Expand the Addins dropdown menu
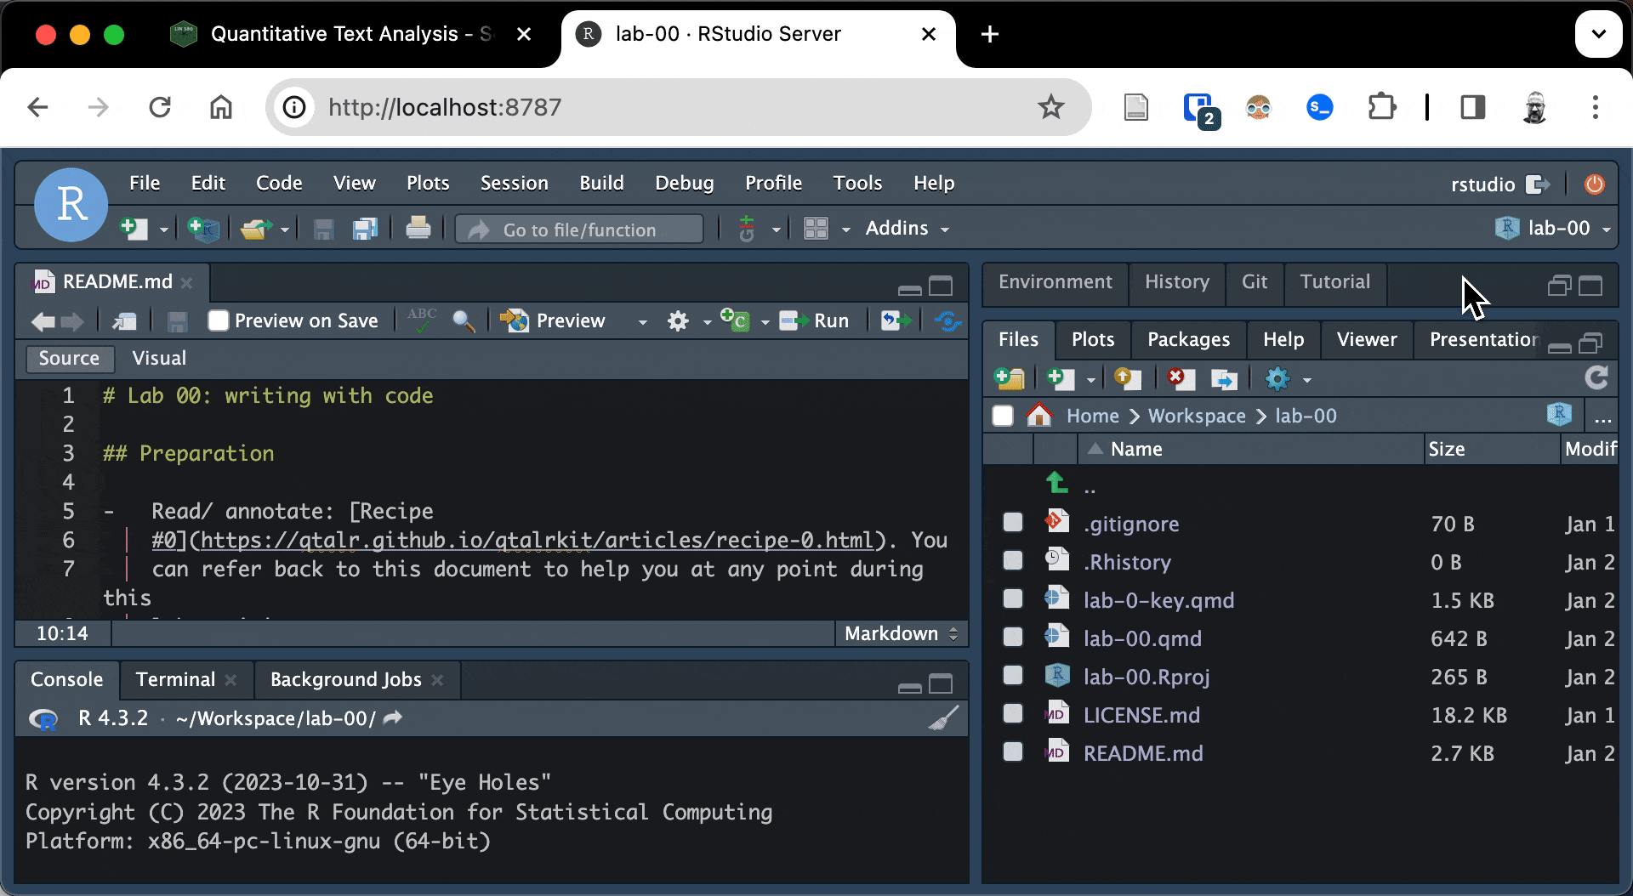Image resolution: width=1633 pixels, height=896 pixels. click(907, 229)
